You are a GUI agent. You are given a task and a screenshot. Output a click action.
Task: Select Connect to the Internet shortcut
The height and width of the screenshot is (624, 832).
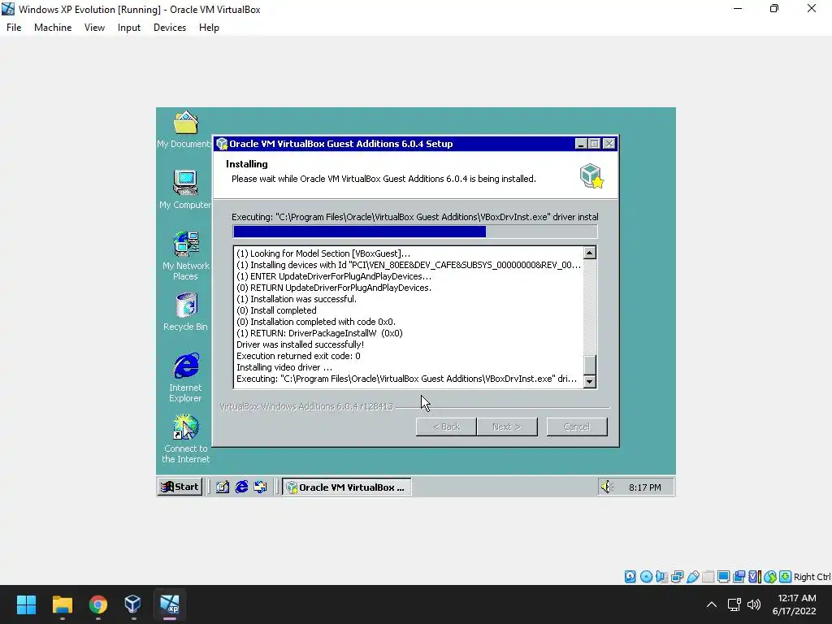click(x=185, y=438)
